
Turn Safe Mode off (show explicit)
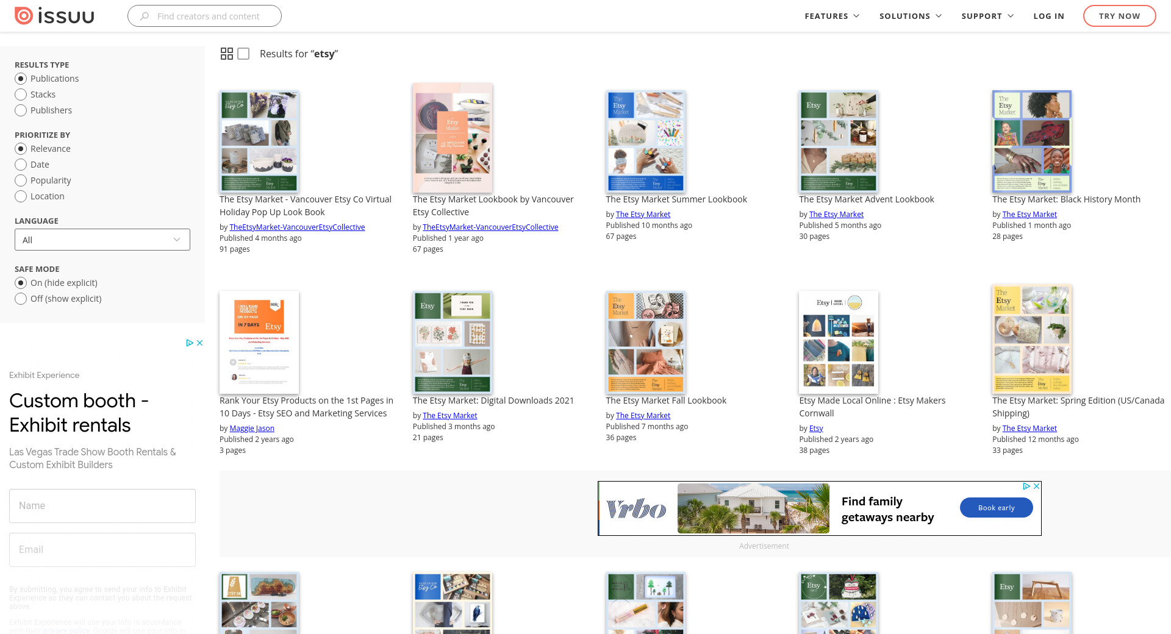(21, 299)
